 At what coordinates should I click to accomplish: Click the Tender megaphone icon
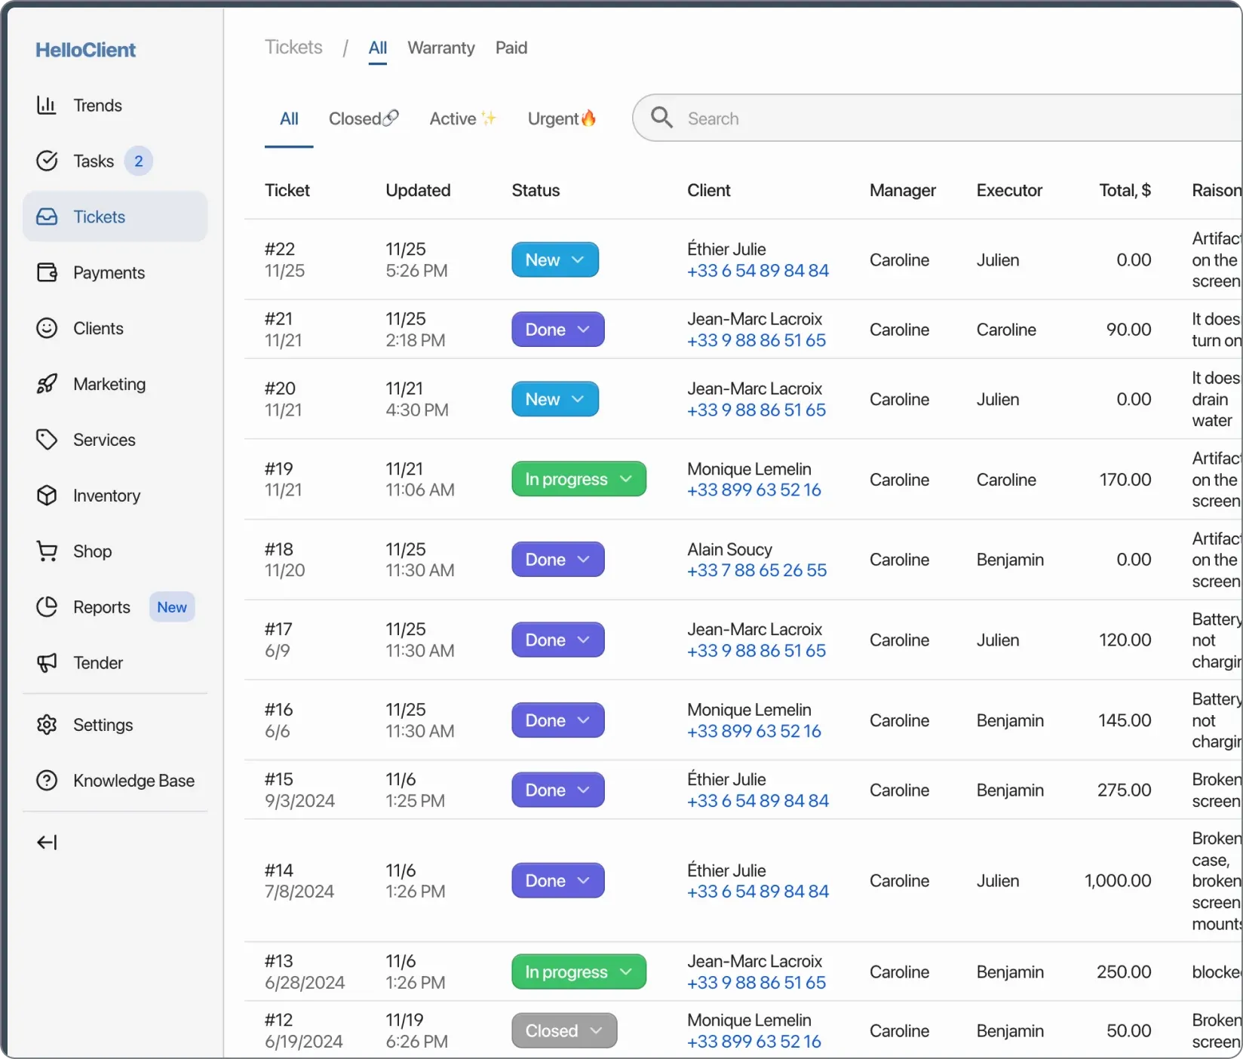click(x=47, y=663)
